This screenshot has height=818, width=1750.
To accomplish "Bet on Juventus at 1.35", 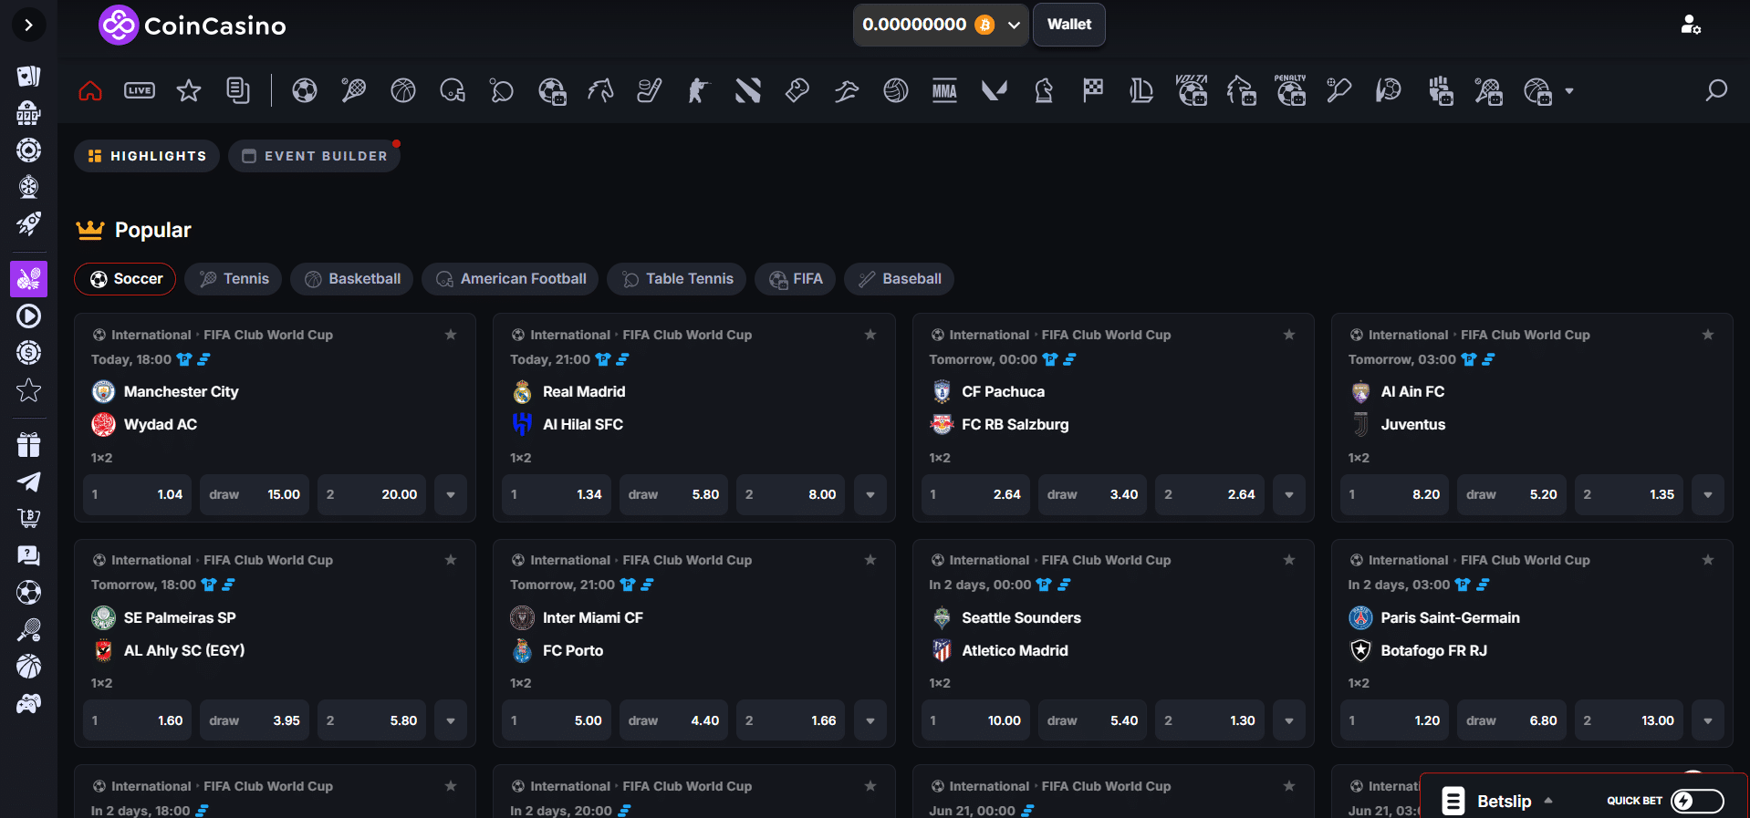I will (x=1629, y=495).
